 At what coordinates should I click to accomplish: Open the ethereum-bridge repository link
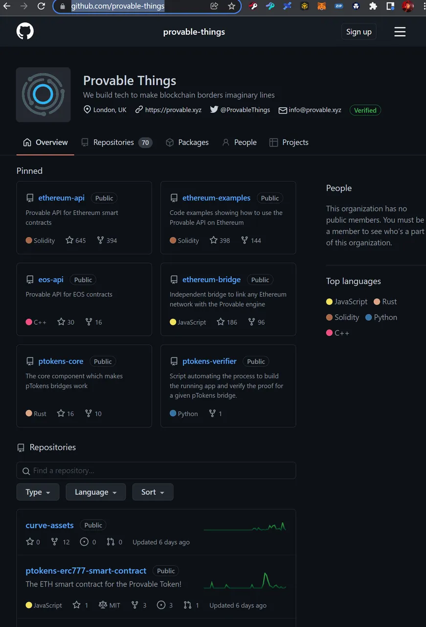211,280
